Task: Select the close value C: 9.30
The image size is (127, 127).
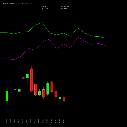Action: 44,7
